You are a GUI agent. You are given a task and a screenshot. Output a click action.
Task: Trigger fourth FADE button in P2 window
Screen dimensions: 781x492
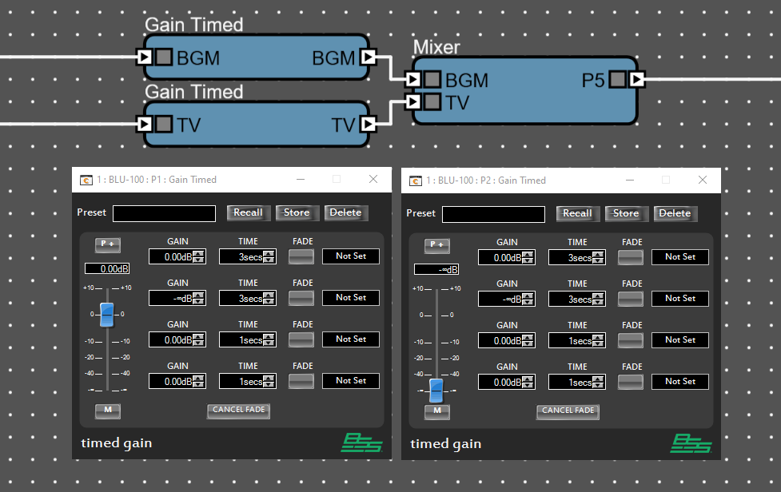click(631, 382)
